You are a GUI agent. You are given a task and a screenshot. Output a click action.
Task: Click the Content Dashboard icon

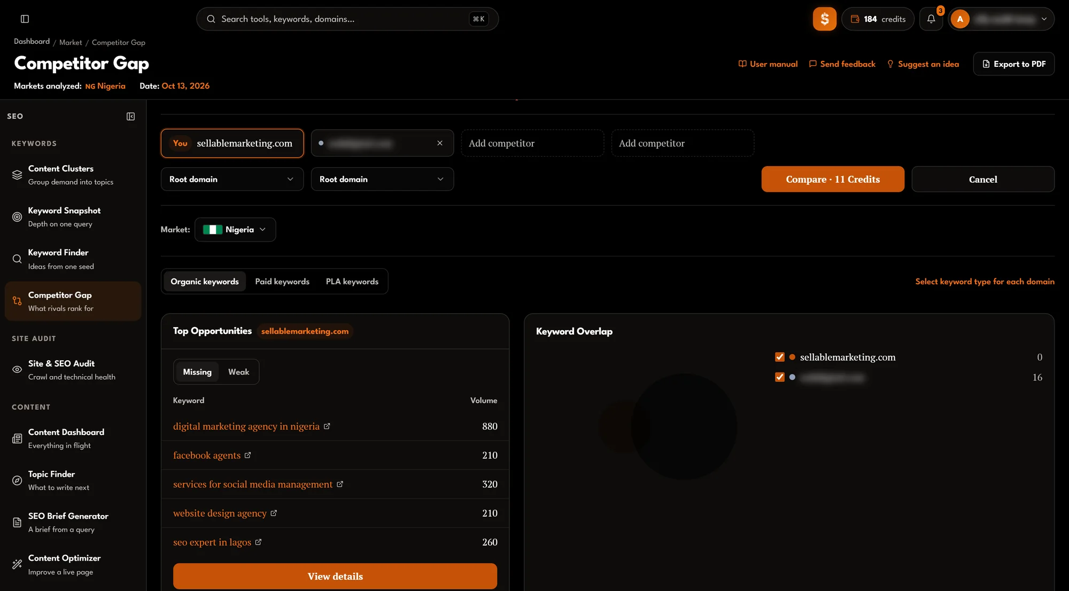point(17,438)
